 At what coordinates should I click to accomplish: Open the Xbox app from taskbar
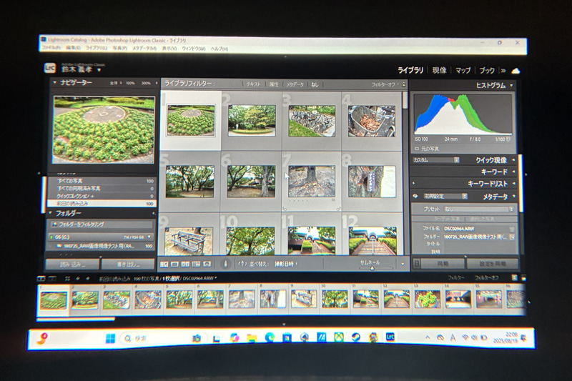[x=339, y=338]
